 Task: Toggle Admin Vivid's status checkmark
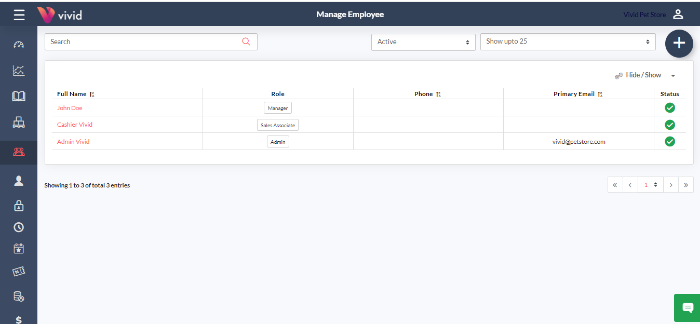tap(670, 141)
